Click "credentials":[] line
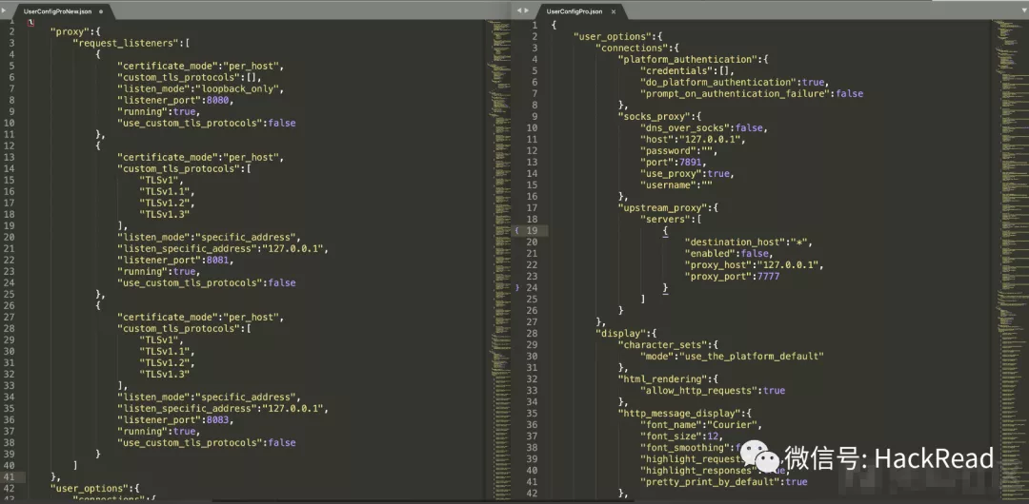The height and width of the screenshot is (504, 1029). coord(687,70)
